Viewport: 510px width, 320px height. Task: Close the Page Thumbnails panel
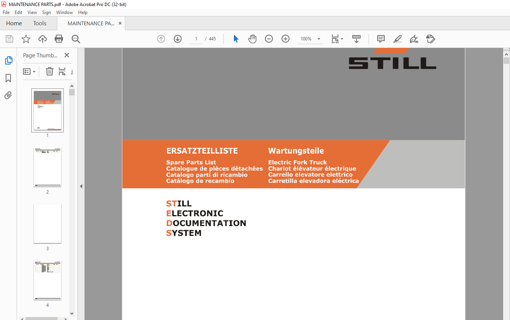[67, 55]
